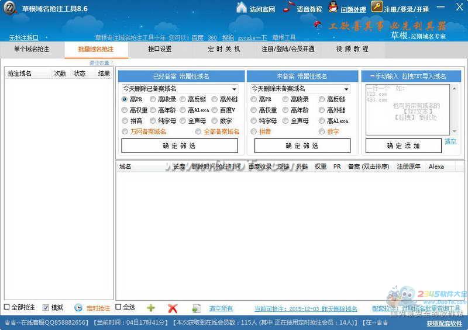Click 确定添加 button
This screenshot has height=330, width=468.
[x=403, y=145]
